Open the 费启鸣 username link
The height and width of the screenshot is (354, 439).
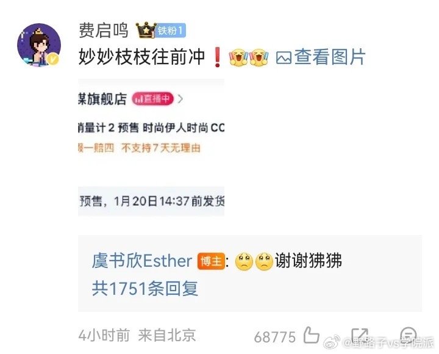(x=103, y=30)
